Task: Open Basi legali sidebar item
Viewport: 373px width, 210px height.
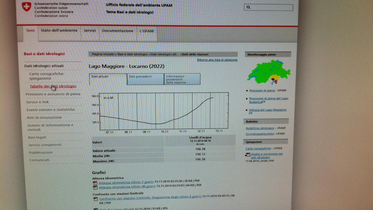Action: [37, 137]
